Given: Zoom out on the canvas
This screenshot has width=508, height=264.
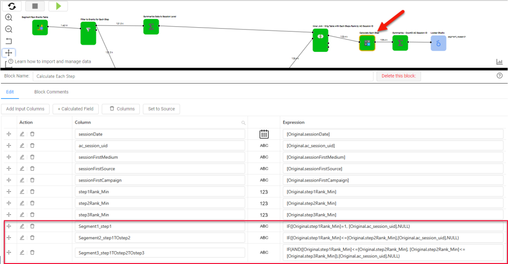Looking at the screenshot, I should (9, 29).
